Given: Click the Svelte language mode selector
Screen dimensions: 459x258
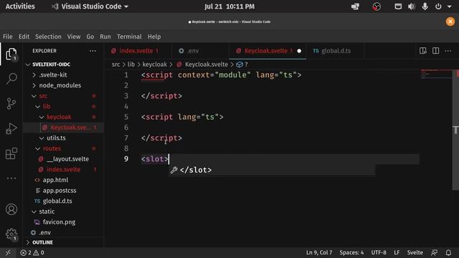Looking at the screenshot, I should [415, 253].
